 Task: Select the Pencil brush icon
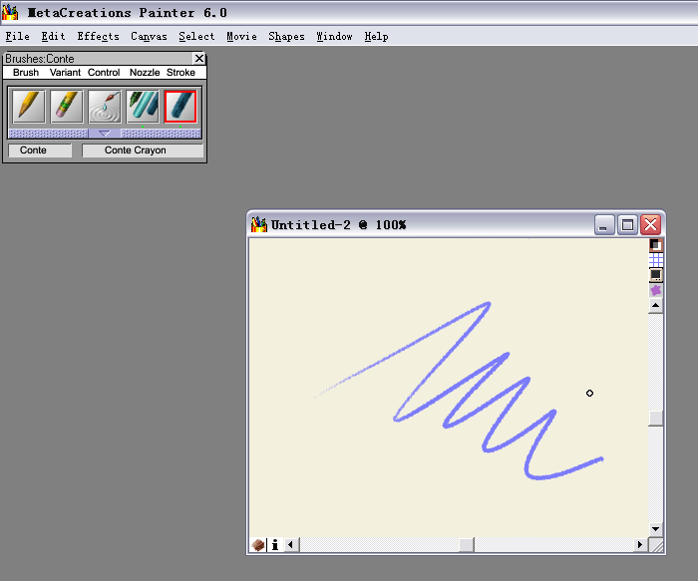point(29,107)
